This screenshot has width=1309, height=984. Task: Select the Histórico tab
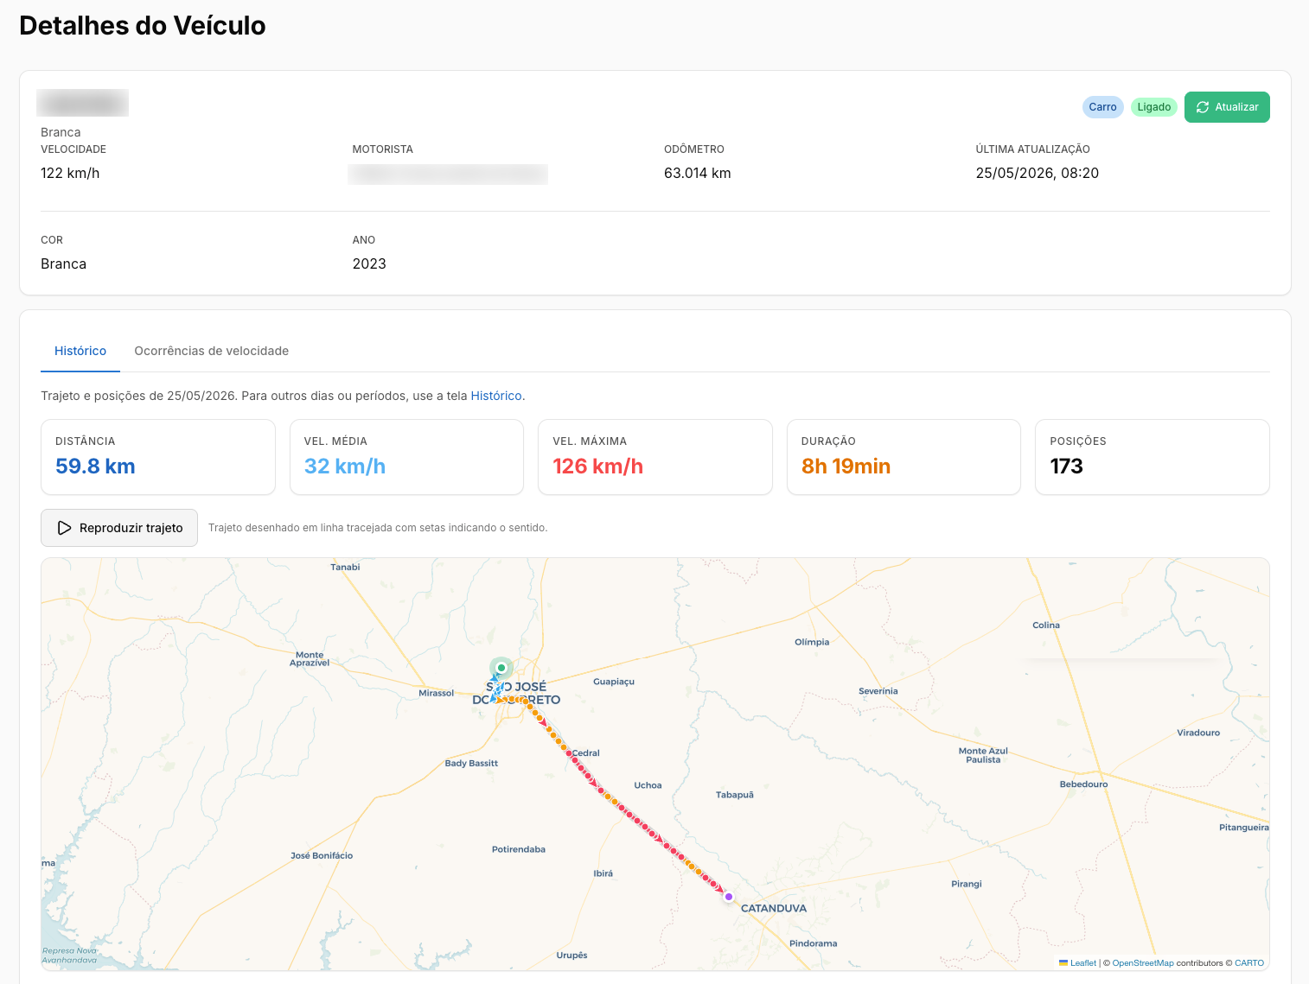click(80, 351)
